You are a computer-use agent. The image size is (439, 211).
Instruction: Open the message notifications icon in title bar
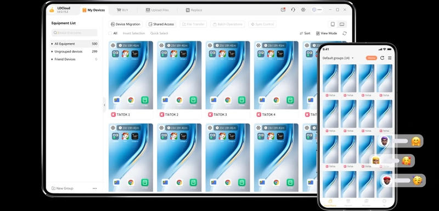click(283, 10)
